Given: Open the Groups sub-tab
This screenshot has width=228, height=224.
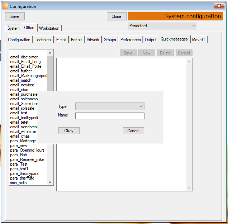Looking at the screenshot, I should click(110, 40).
